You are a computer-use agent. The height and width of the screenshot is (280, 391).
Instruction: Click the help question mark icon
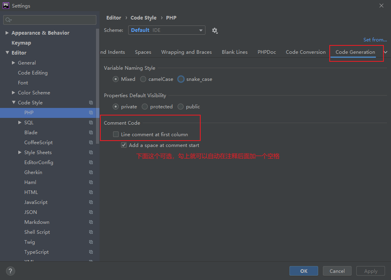[x=10, y=271]
